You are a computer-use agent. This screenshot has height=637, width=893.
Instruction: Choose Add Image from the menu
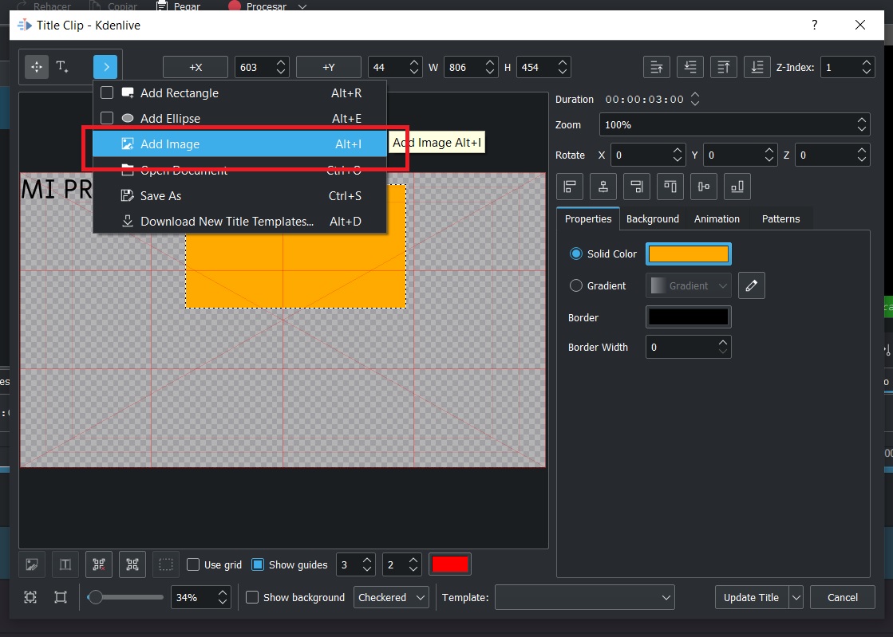point(239,144)
